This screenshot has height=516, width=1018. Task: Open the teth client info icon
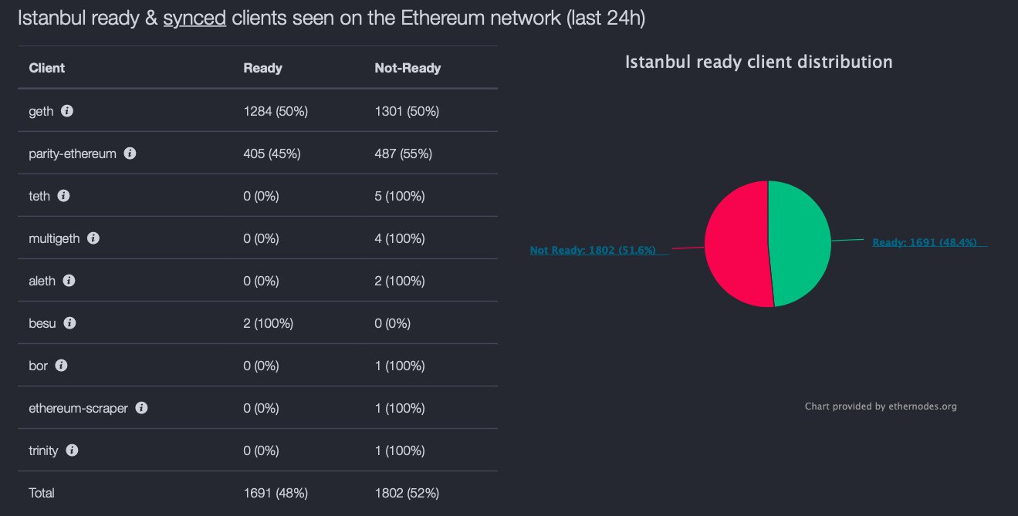coord(64,196)
